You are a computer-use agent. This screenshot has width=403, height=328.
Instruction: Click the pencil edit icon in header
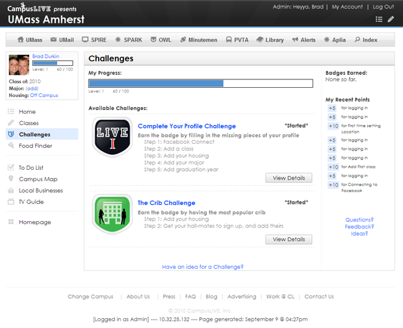391,20
